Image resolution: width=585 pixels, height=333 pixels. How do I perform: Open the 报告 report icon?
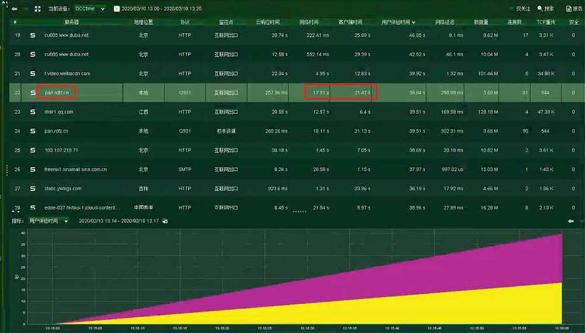(x=574, y=9)
